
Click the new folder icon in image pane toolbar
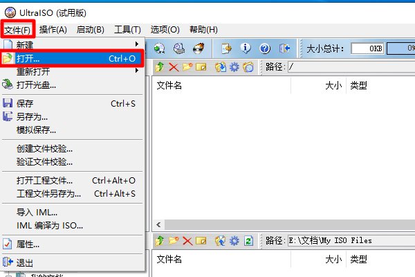187,66
